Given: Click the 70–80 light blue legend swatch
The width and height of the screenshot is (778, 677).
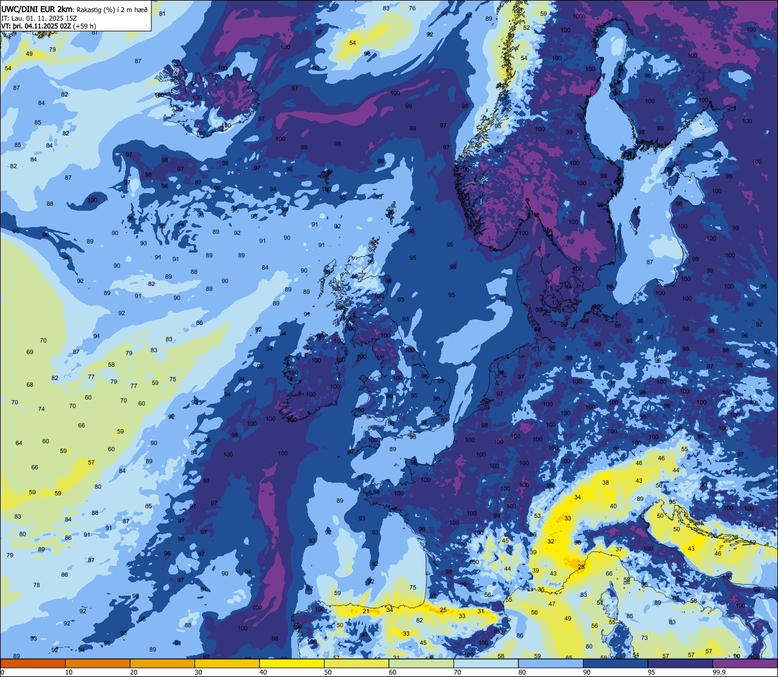Looking at the screenshot, I should coord(486,663).
